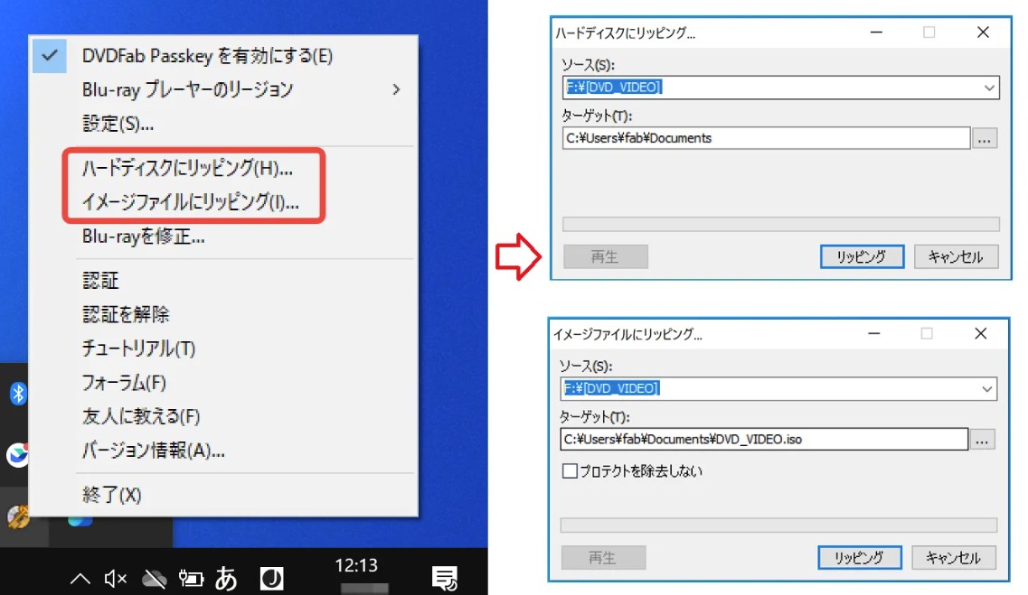
Task: Open notification center icon
Action: pyautogui.click(x=445, y=579)
